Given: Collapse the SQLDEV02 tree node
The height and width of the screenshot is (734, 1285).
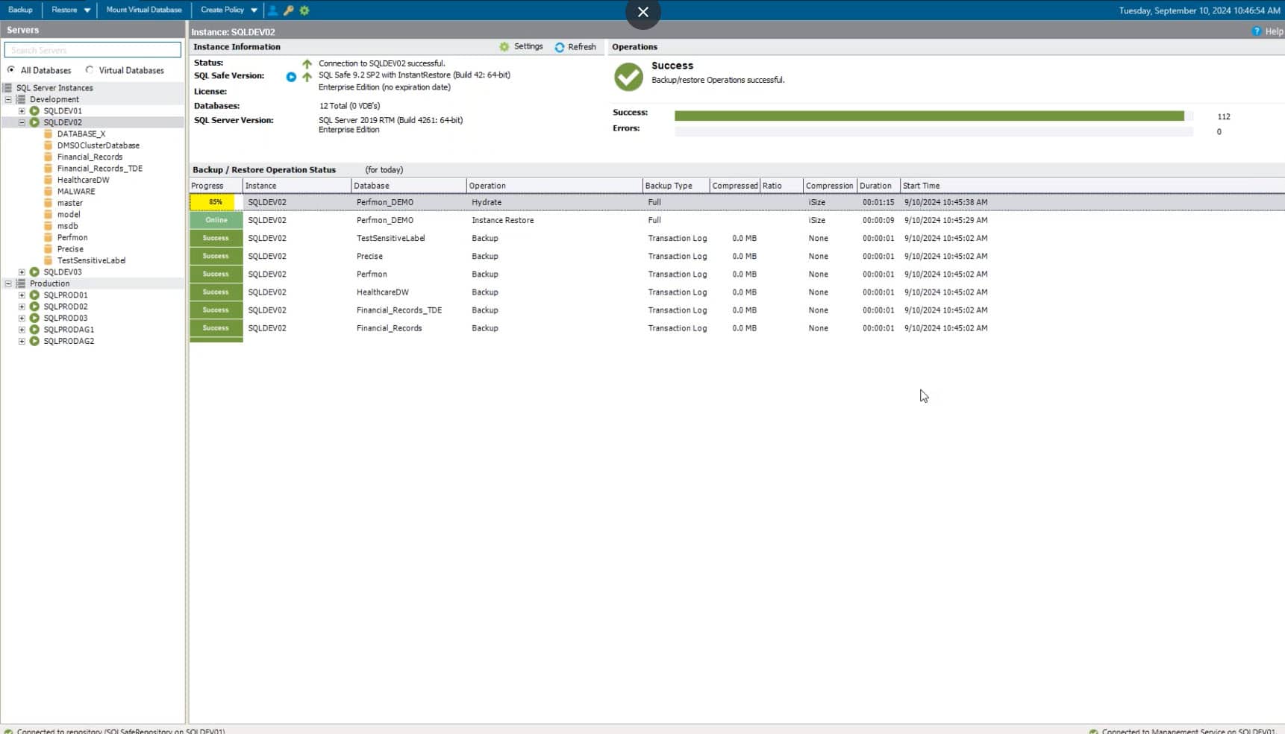Looking at the screenshot, I should click(x=22, y=122).
